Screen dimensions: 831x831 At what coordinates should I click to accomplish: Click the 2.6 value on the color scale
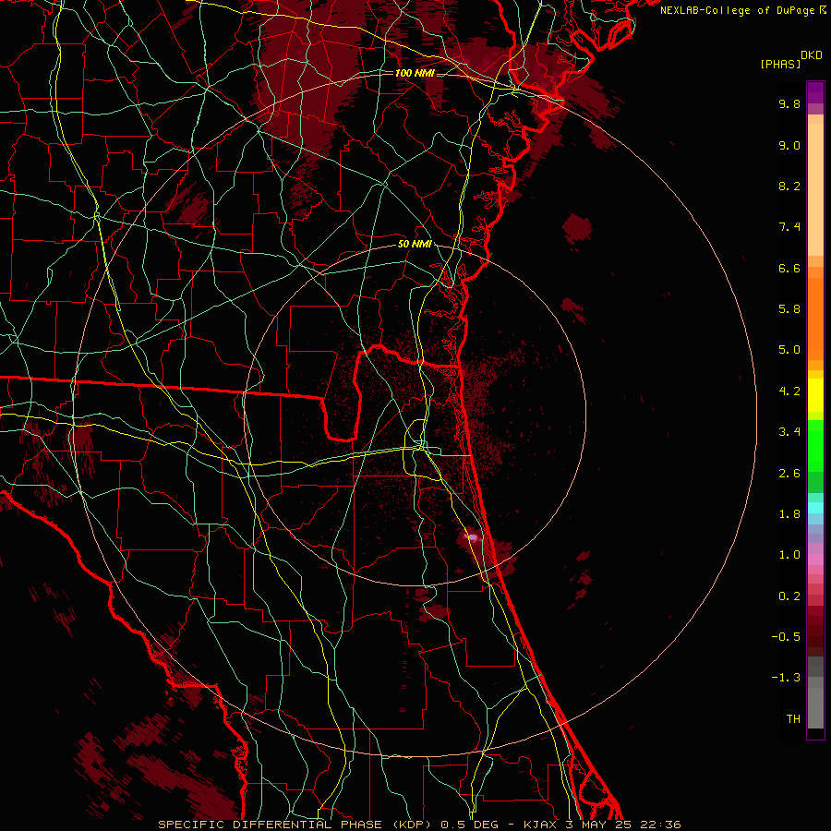pyautogui.click(x=789, y=474)
